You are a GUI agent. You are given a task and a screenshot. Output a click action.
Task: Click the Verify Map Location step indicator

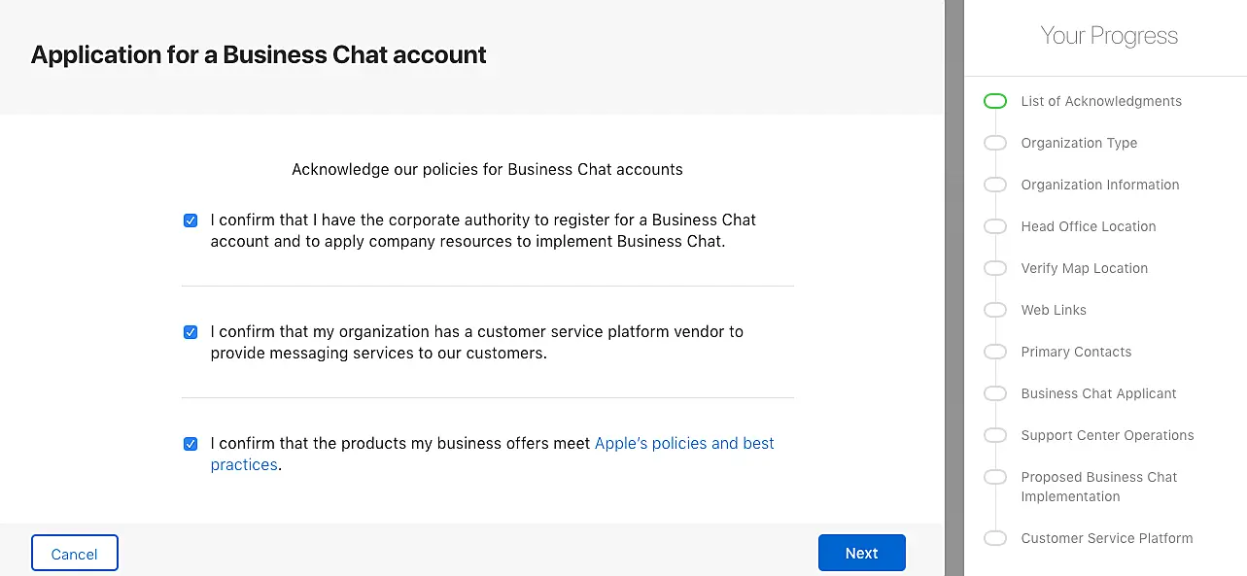[994, 268]
